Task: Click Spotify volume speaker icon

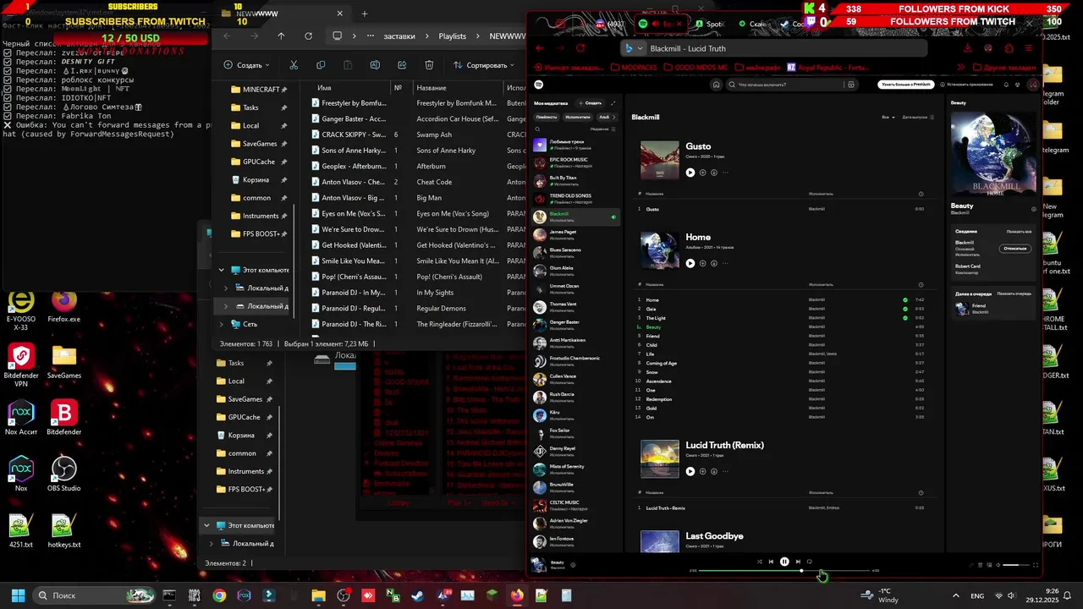Action: (998, 565)
